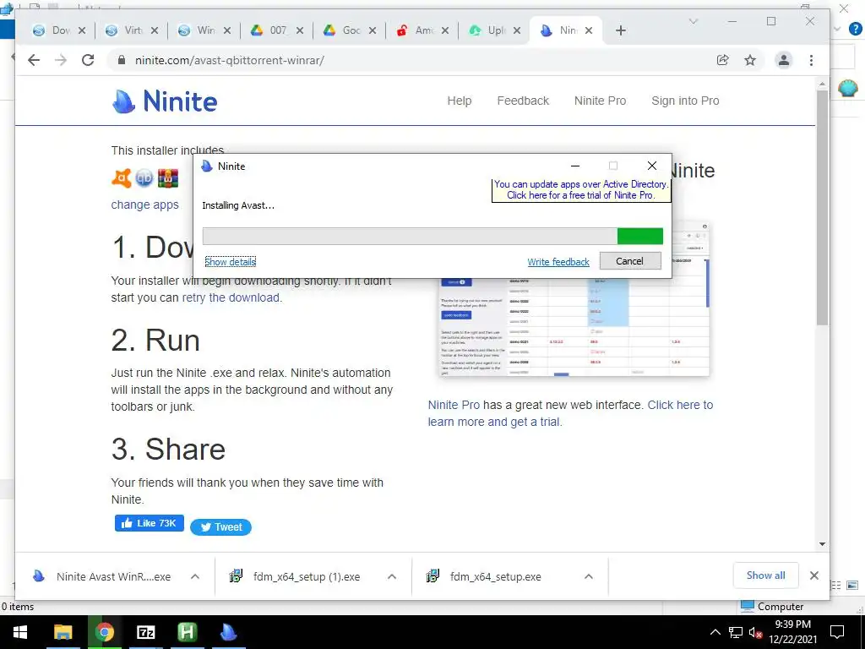865x649 pixels.
Task: Switch to the Virt tab
Action: pos(133,30)
